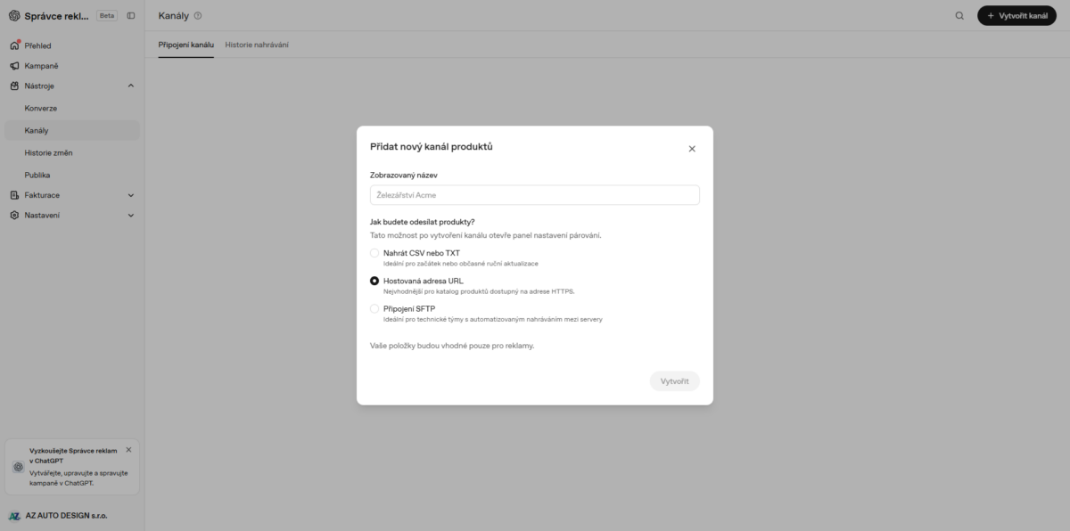Dismiss the ChatGPT promo card
Image resolution: width=1070 pixels, height=531 pixels.
128,450
